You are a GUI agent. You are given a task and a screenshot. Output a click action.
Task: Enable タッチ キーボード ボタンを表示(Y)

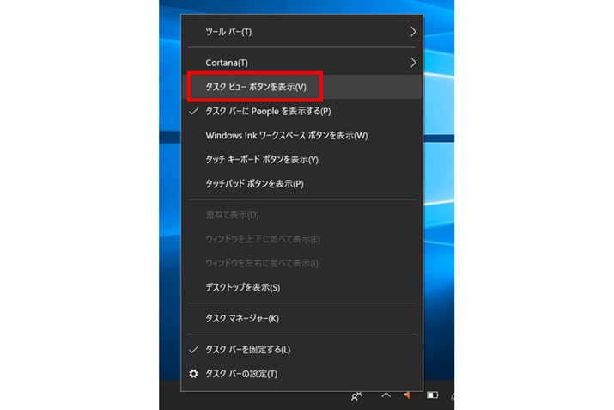pyautogui.click(x=302, y=160)
